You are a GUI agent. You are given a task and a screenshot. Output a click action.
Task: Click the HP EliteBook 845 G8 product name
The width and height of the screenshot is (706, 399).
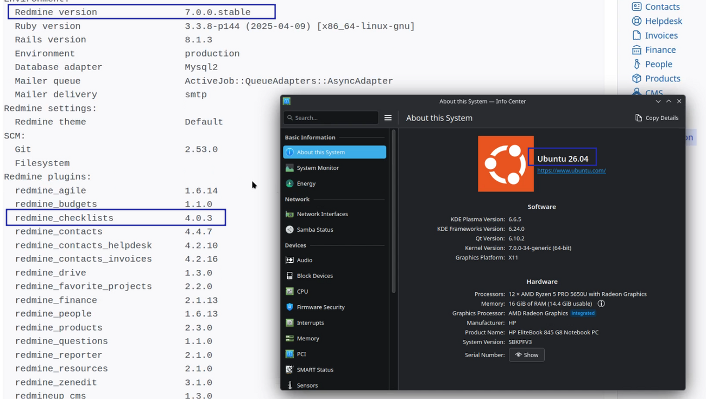[x=553, y=332]
